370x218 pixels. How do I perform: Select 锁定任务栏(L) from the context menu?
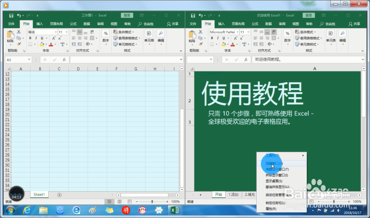click(x=282, y=203)
